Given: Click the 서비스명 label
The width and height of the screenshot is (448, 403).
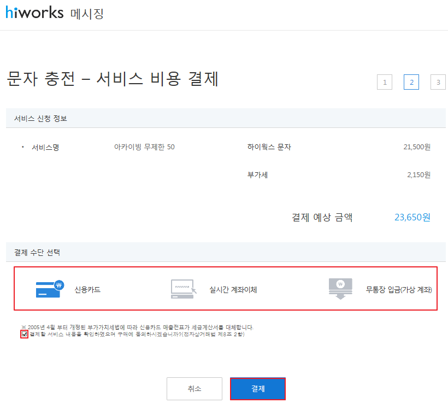Looking at the screenshot, I should coord(45,148).
